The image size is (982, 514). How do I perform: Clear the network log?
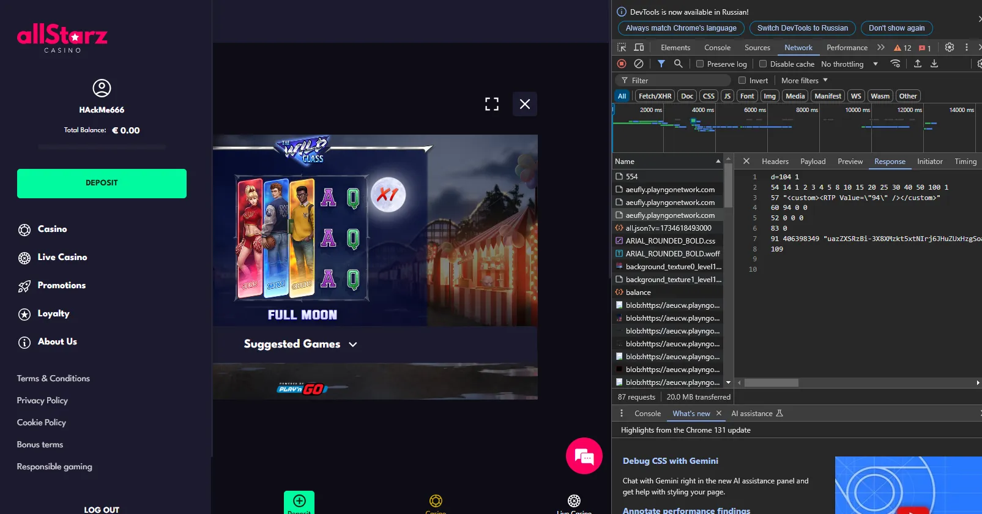(639, 64)
